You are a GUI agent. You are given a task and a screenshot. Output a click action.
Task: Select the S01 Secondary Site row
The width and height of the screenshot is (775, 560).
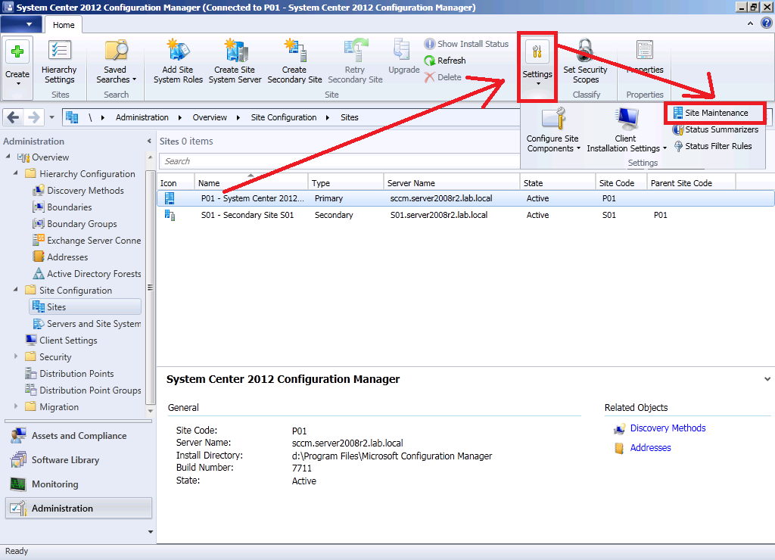click(x=465, y=215)
